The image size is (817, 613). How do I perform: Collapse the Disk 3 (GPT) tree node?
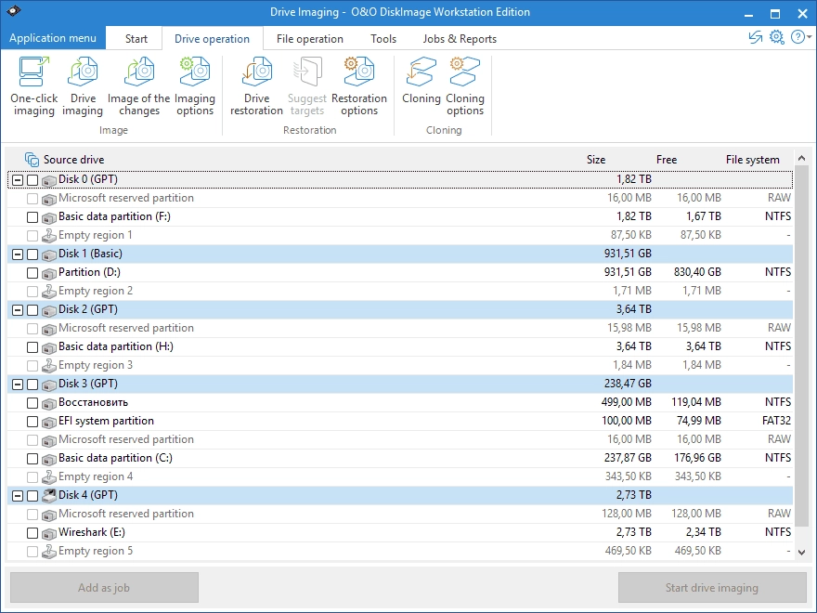click(x=18, y=385)
